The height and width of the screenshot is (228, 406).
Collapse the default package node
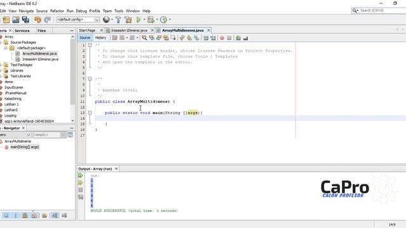(6, 48)
